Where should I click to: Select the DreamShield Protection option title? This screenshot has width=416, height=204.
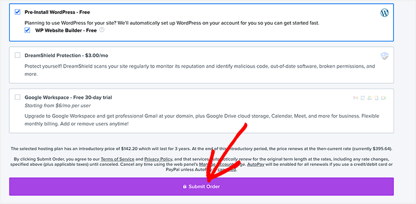pos(67,55)
